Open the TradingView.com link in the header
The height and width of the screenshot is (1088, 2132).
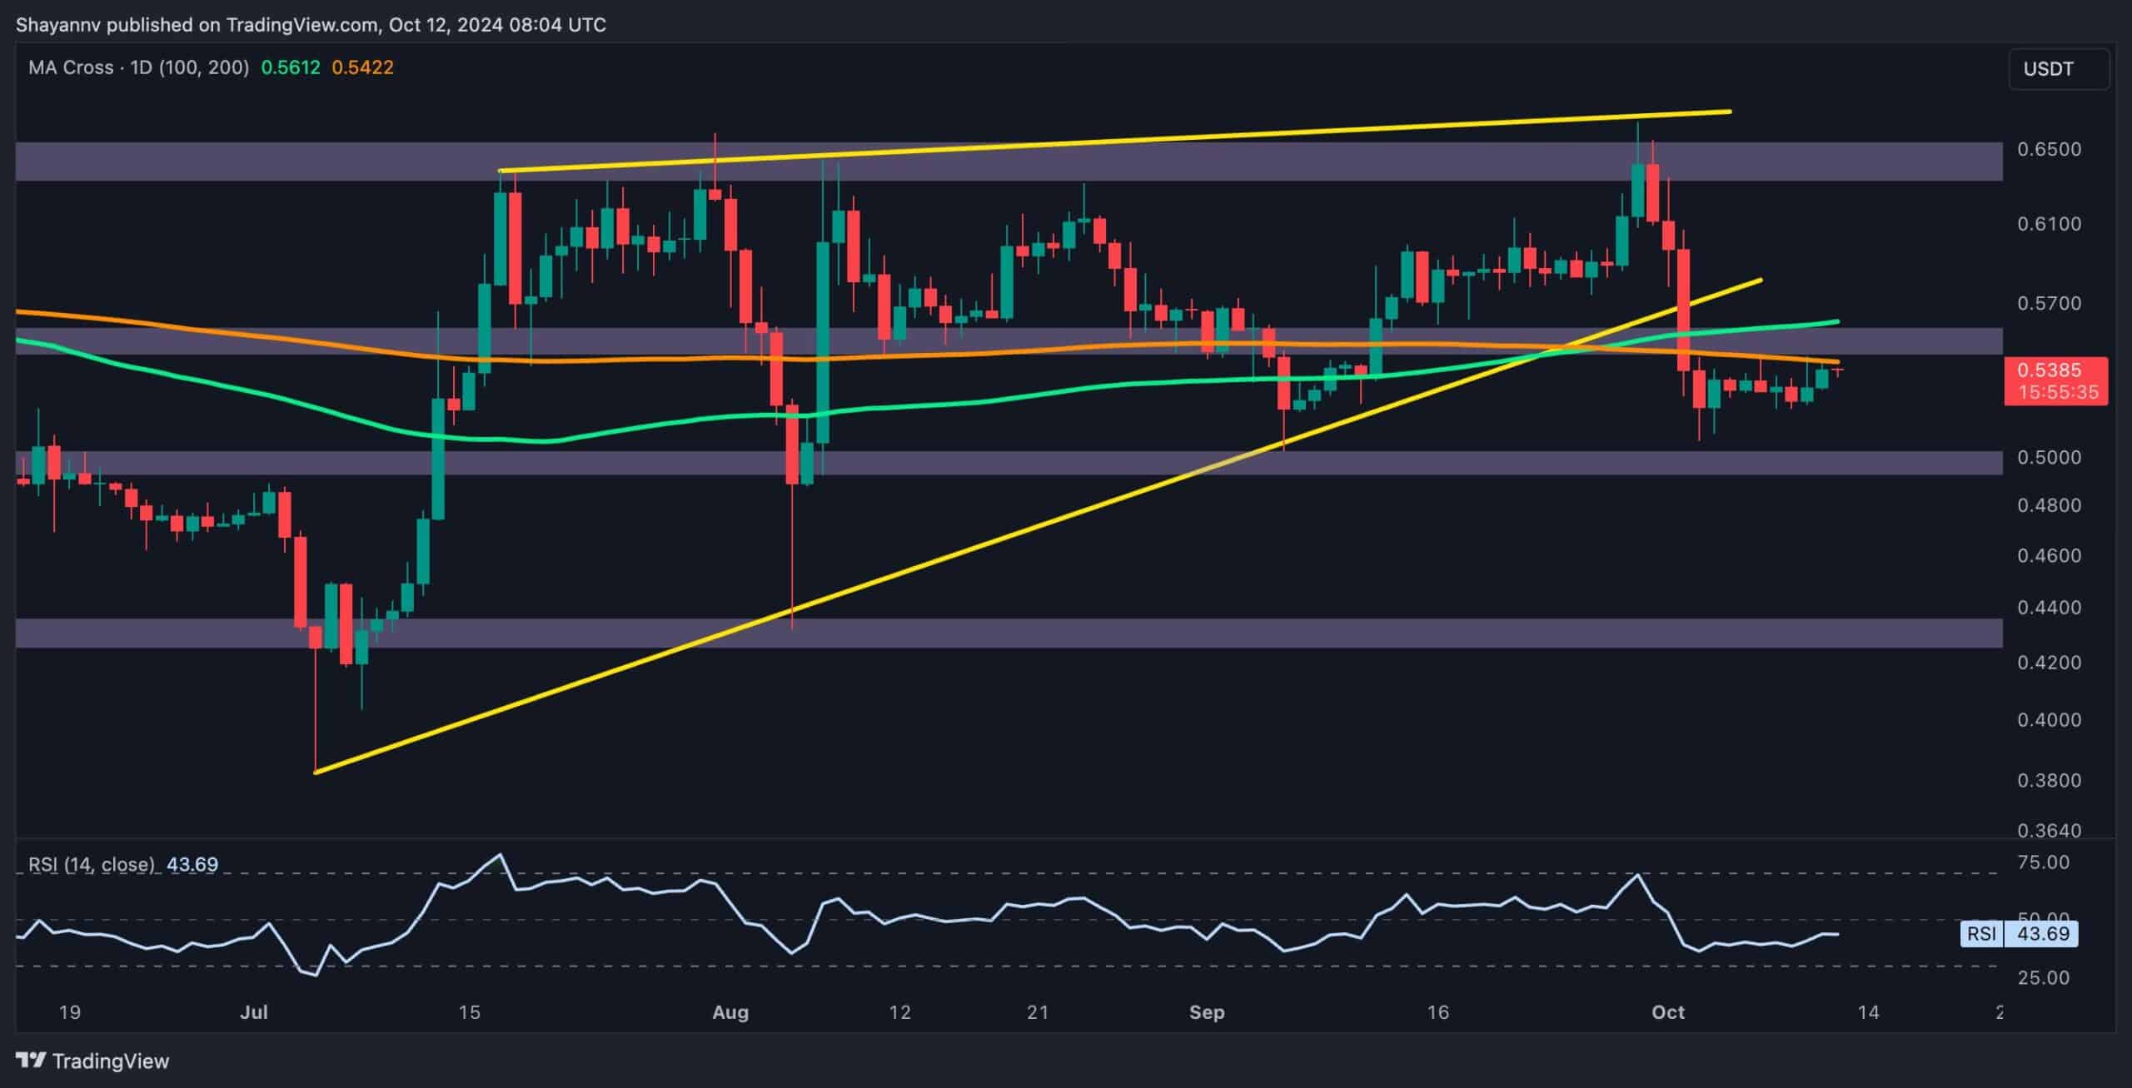coord(300,24)
